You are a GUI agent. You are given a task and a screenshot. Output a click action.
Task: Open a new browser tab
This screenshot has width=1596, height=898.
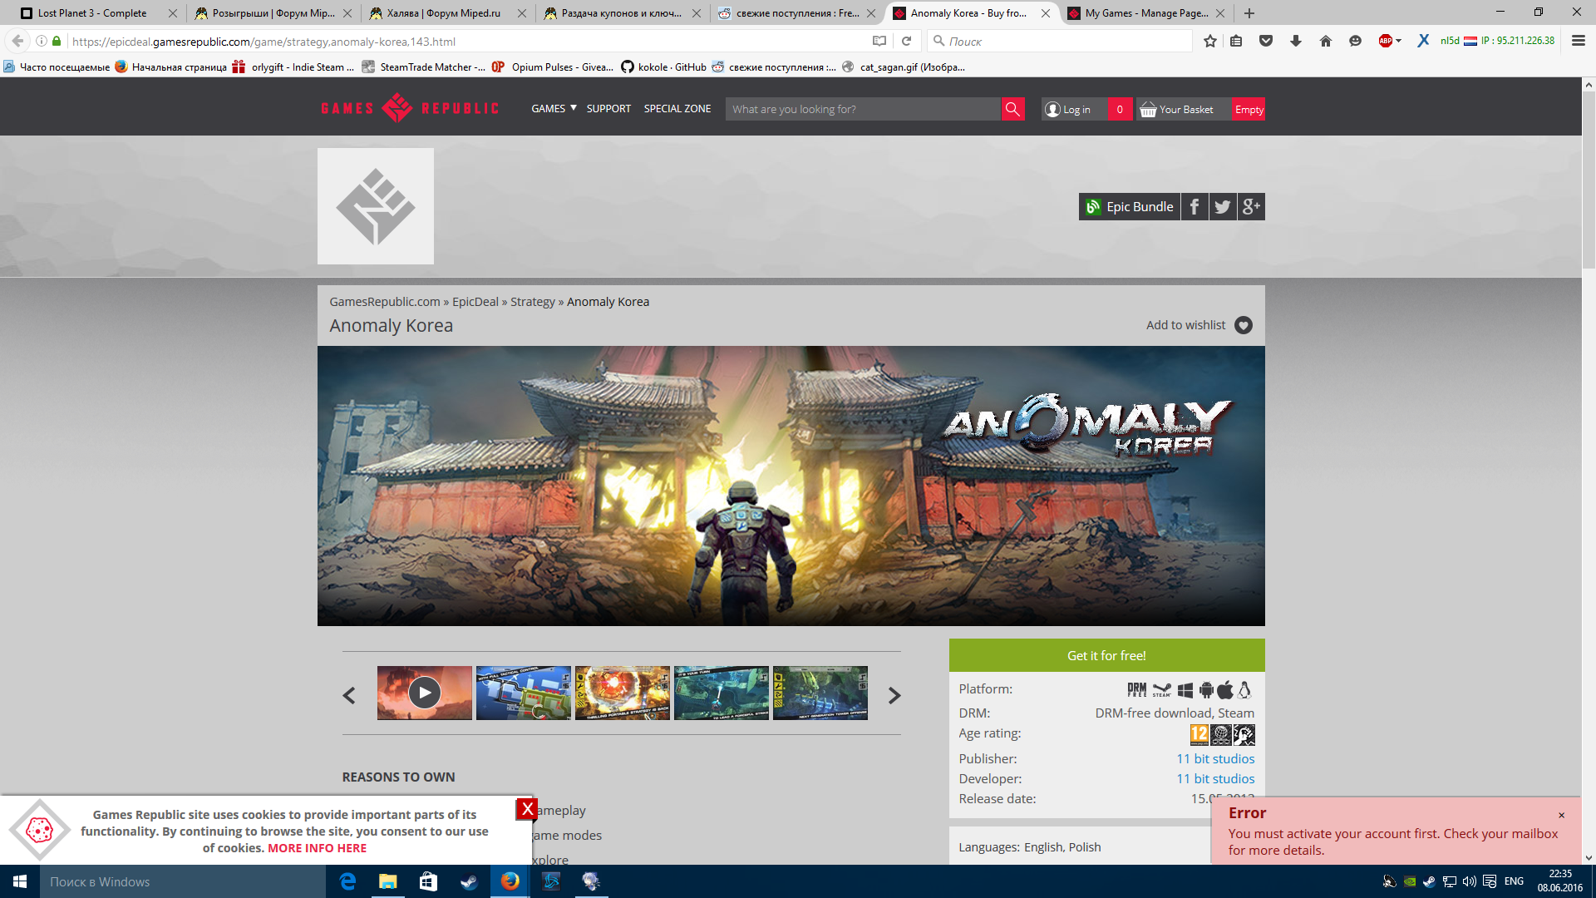[x=1249, y=13]
